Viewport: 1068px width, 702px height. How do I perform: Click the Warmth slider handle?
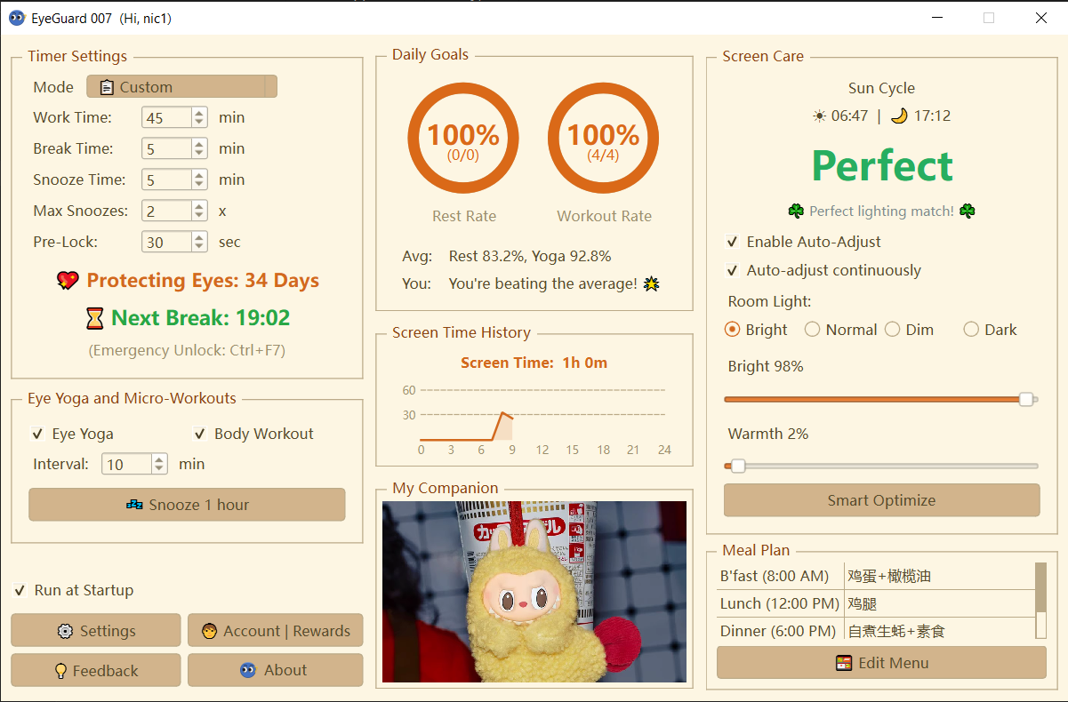click(x=736, y=466)
